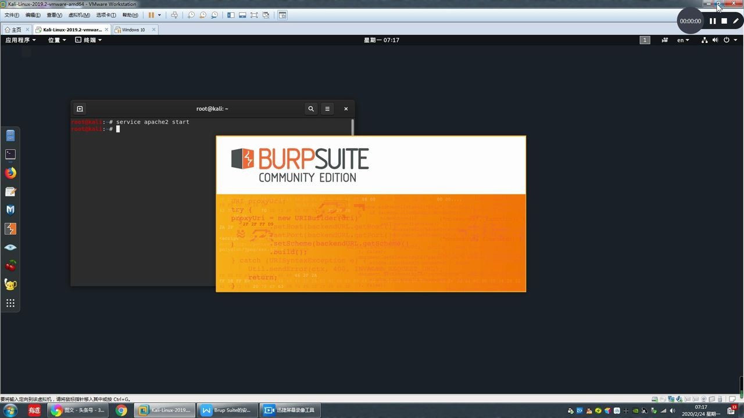Open the 终端 app menu in the Kali panel

pyautogui.click(x=89, y=40)
